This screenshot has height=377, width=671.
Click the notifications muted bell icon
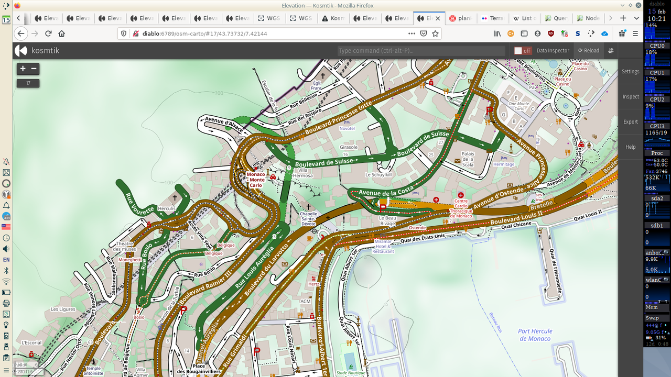coord(6,162)
